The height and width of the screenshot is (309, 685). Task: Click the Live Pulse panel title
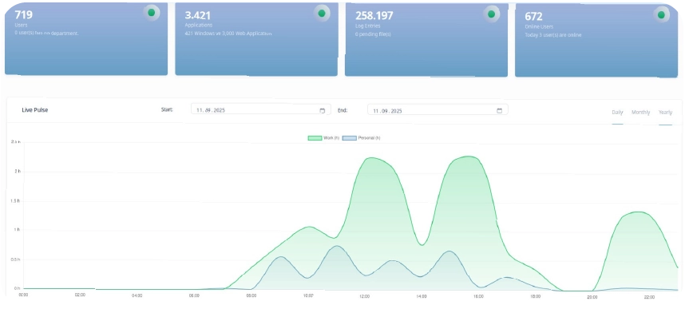[35, 110]
